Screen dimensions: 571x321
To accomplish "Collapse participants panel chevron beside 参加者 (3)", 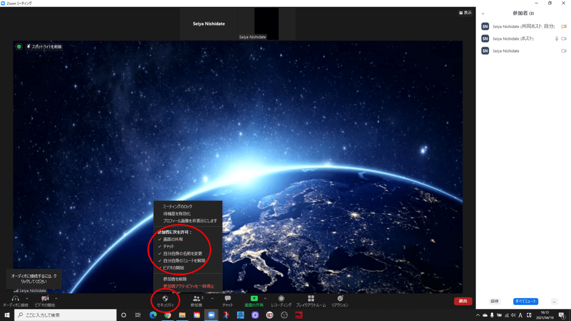I will [483, 14].
